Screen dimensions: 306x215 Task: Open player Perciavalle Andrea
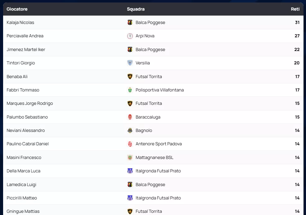25,36
